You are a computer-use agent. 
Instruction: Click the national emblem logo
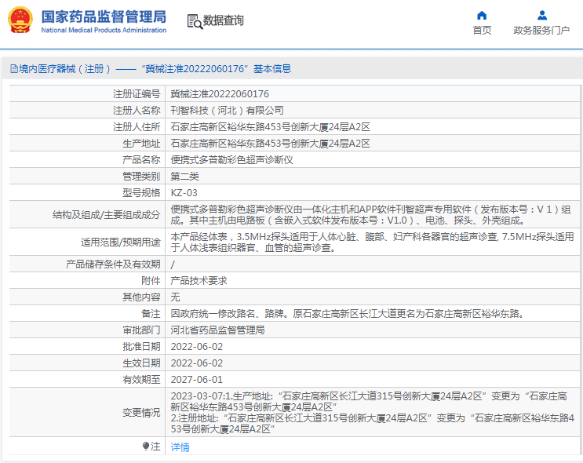click(x=20, y=20)
